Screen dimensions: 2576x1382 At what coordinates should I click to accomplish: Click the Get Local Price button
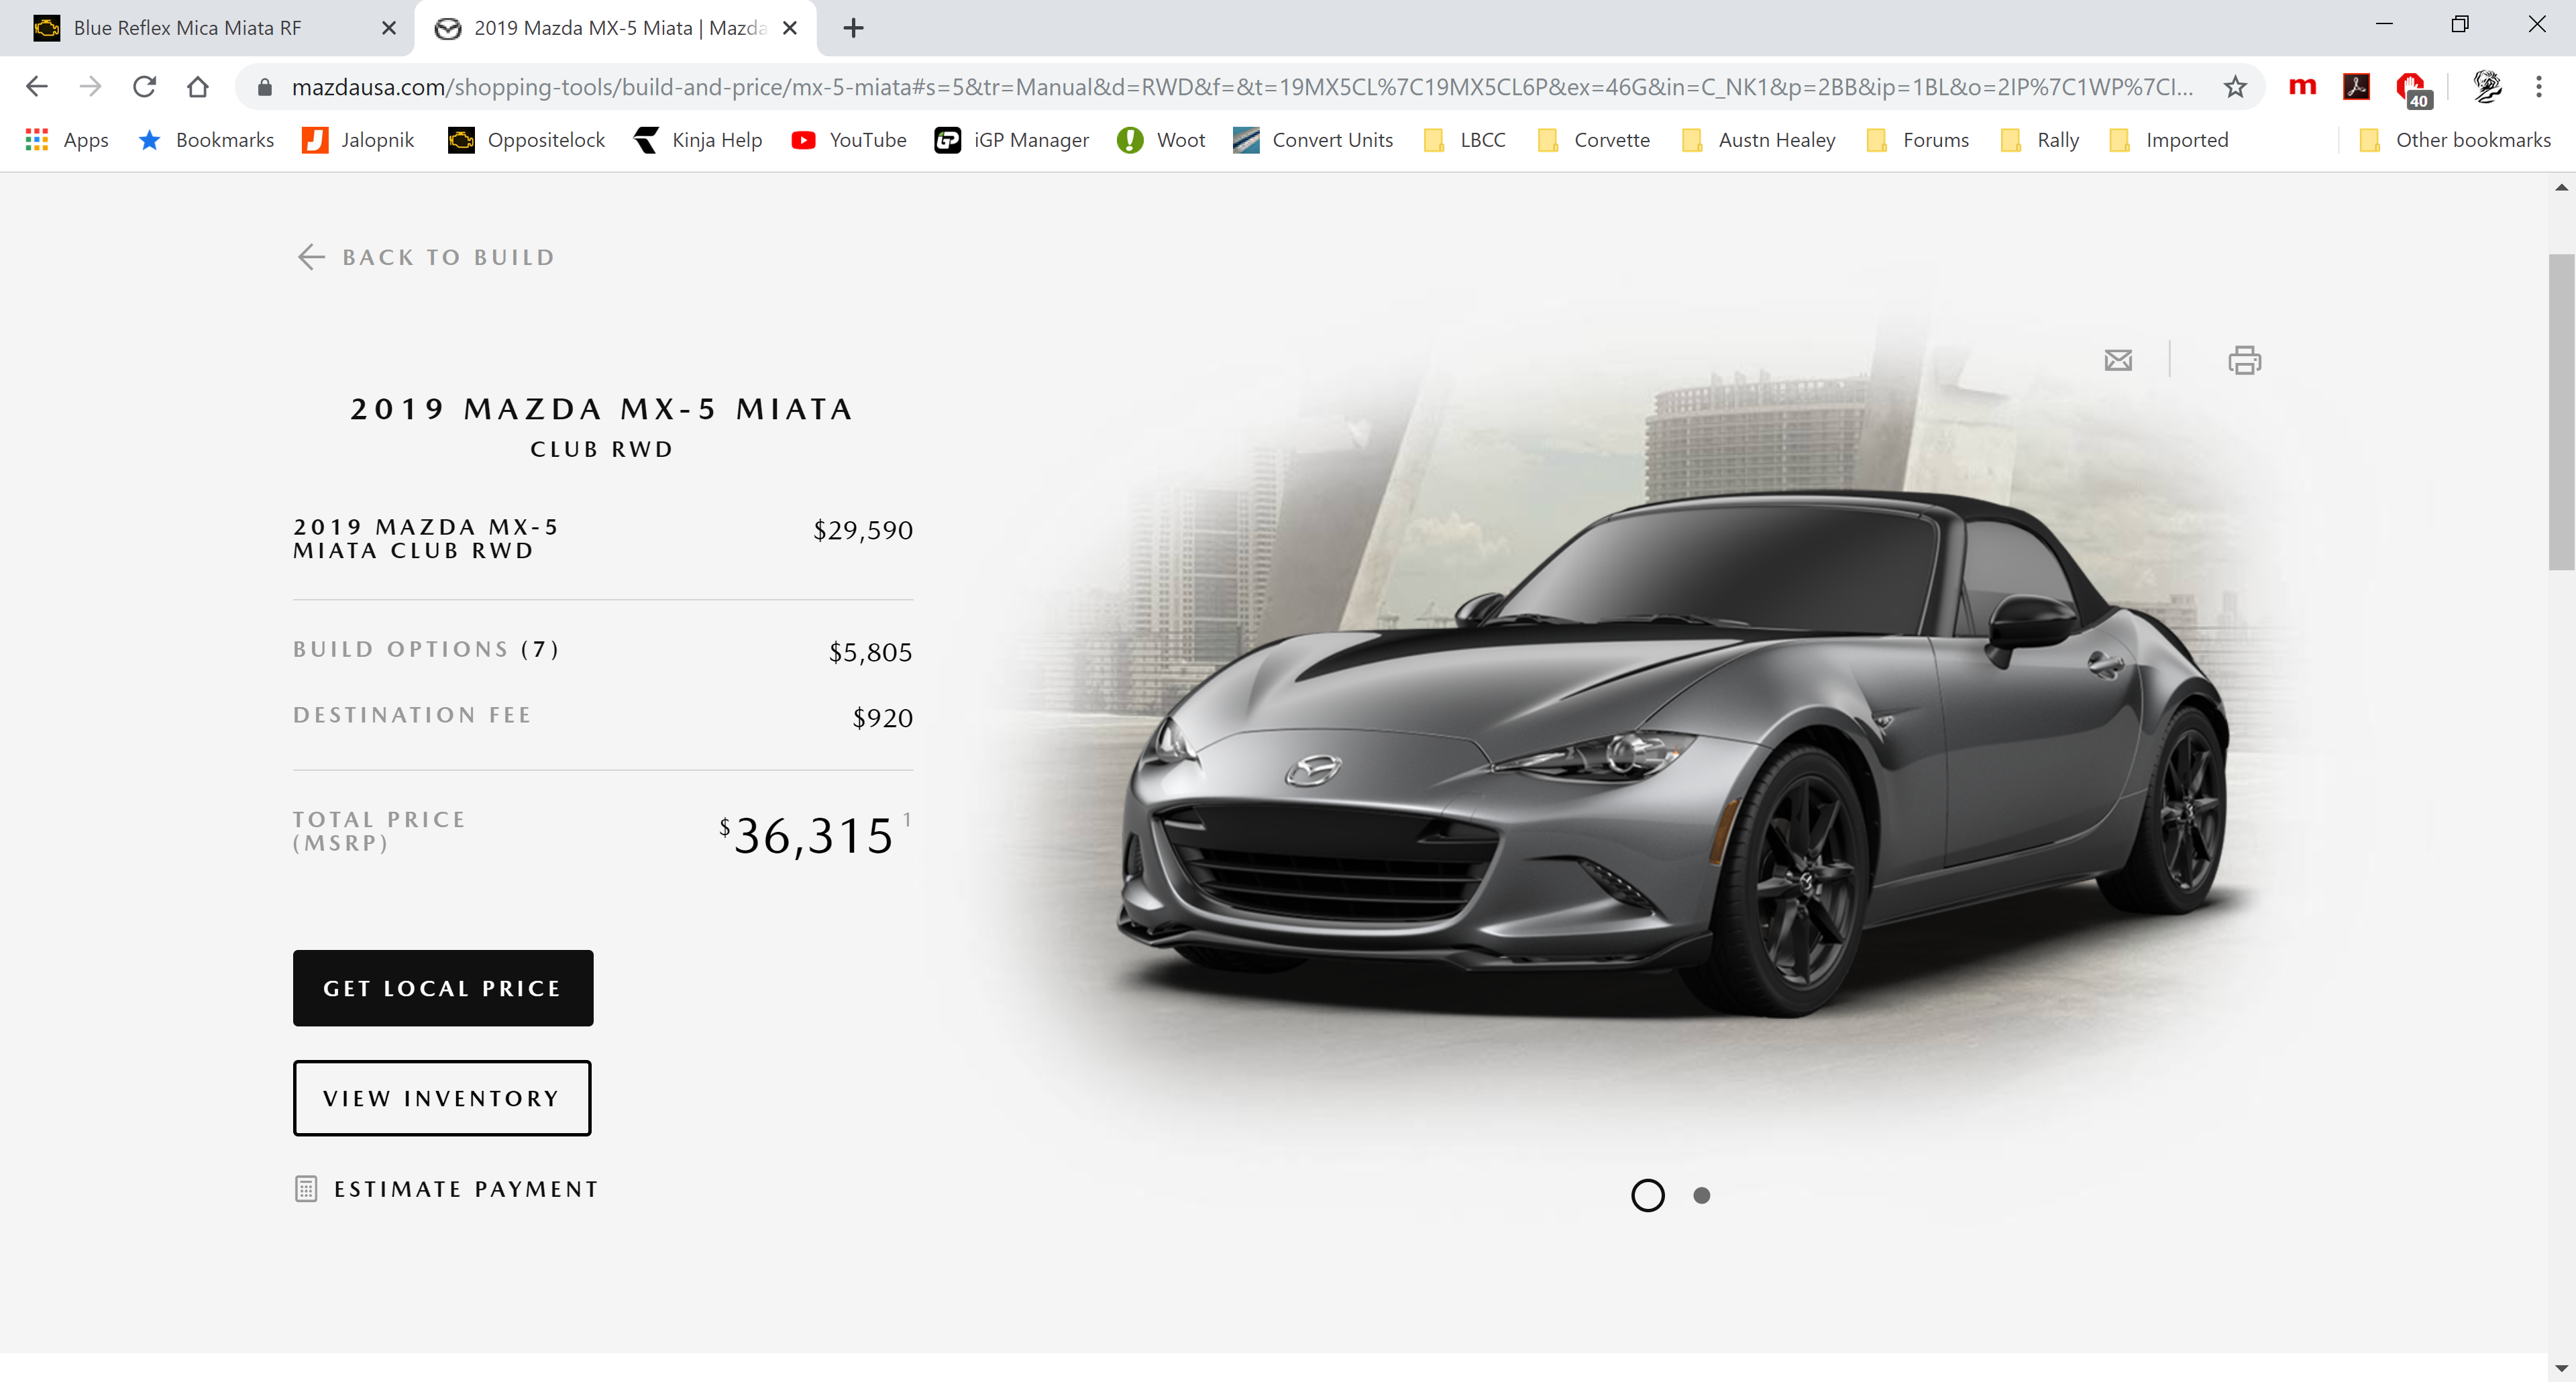click(443, 988)
